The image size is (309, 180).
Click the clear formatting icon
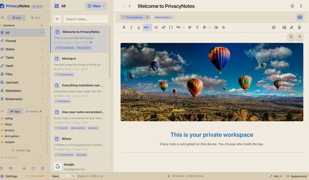click(x=216, y=27)
